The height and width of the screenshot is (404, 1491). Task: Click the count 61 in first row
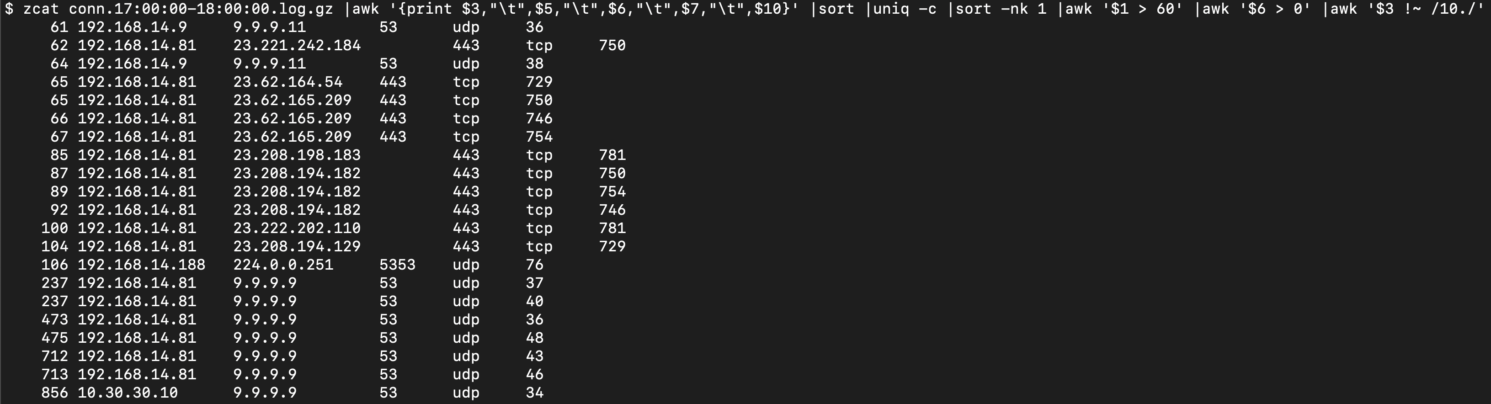point(59,27)
